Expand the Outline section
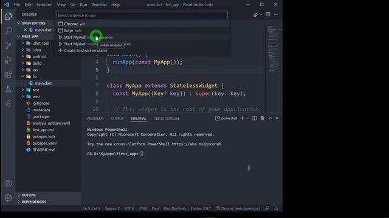Image resolution: width=389 pixels, height=218 pixels. tap(29, 195)
